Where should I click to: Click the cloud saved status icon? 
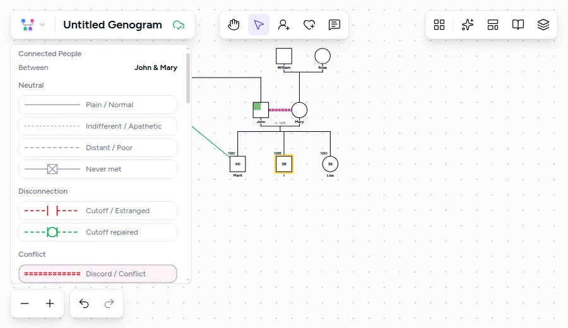pyautogui.click(x=179, y=25)
